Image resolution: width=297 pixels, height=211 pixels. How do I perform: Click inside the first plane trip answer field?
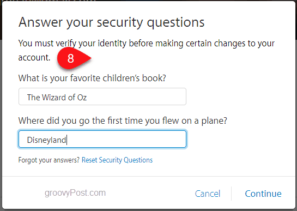pos(102,139)
